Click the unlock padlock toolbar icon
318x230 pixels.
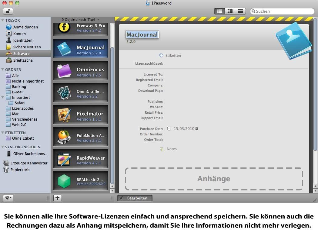8,11
